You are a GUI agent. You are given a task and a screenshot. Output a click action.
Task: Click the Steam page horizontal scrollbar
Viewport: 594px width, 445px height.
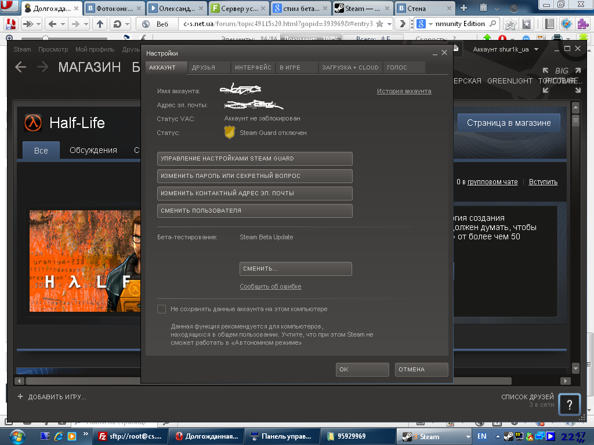pos(268,381)
